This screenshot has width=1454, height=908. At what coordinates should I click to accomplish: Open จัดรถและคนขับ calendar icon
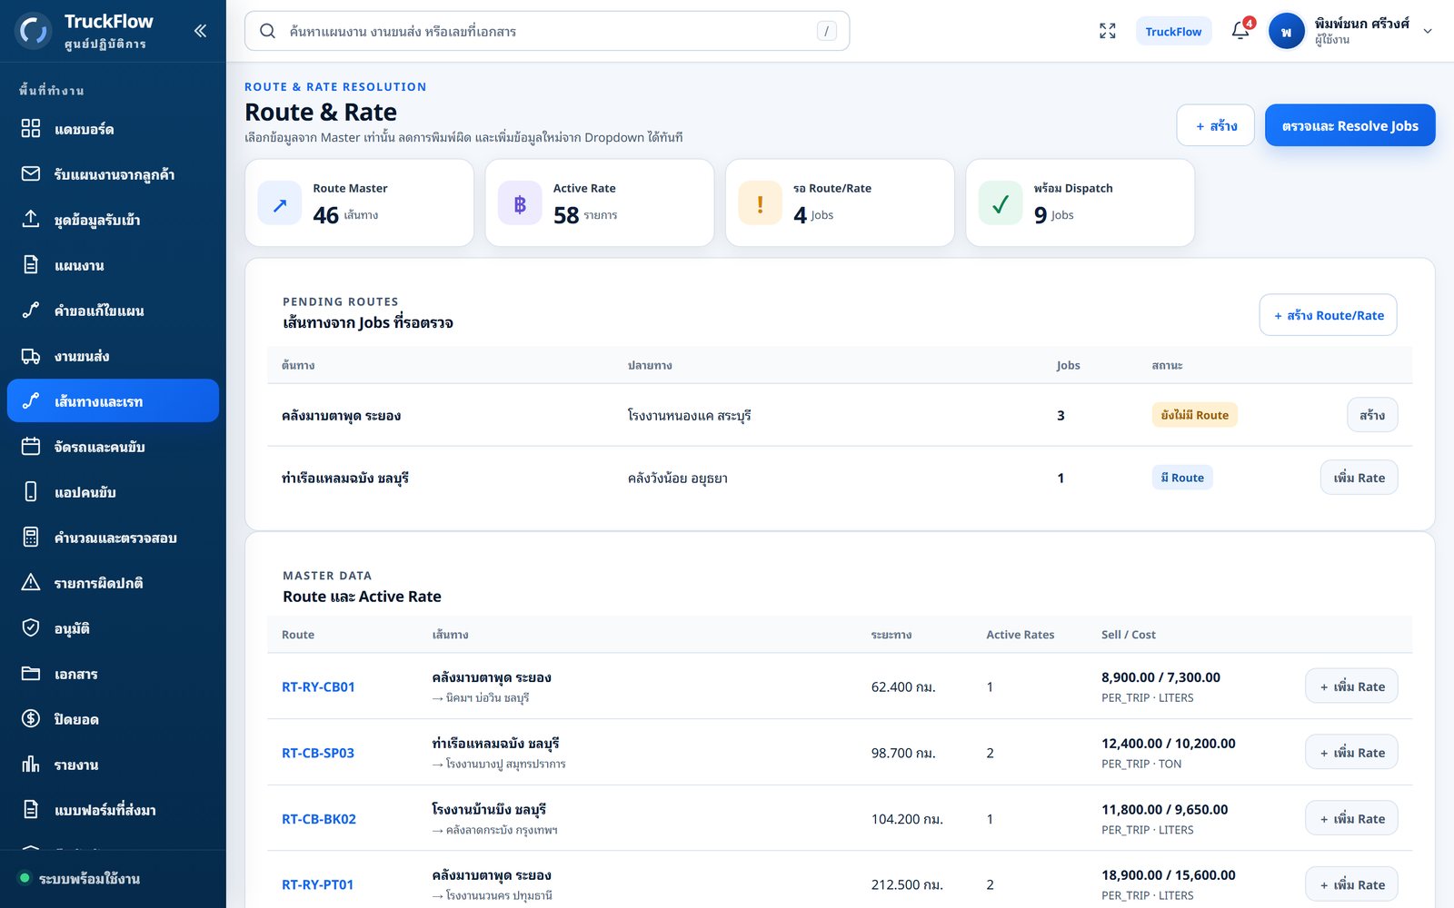tap(31, 446)
